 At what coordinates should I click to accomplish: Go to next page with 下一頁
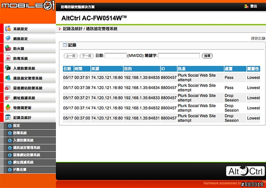pyautogui.click(x=86, y=56)
